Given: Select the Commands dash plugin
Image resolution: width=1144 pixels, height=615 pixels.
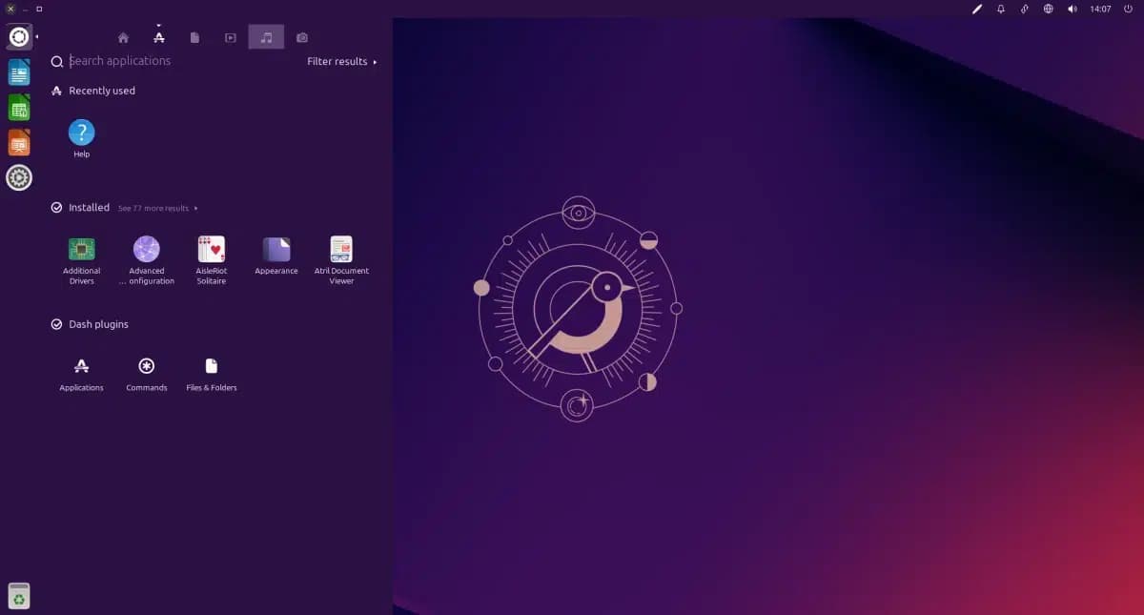Looking at the screenshot, I should click(x=147, y=374).
